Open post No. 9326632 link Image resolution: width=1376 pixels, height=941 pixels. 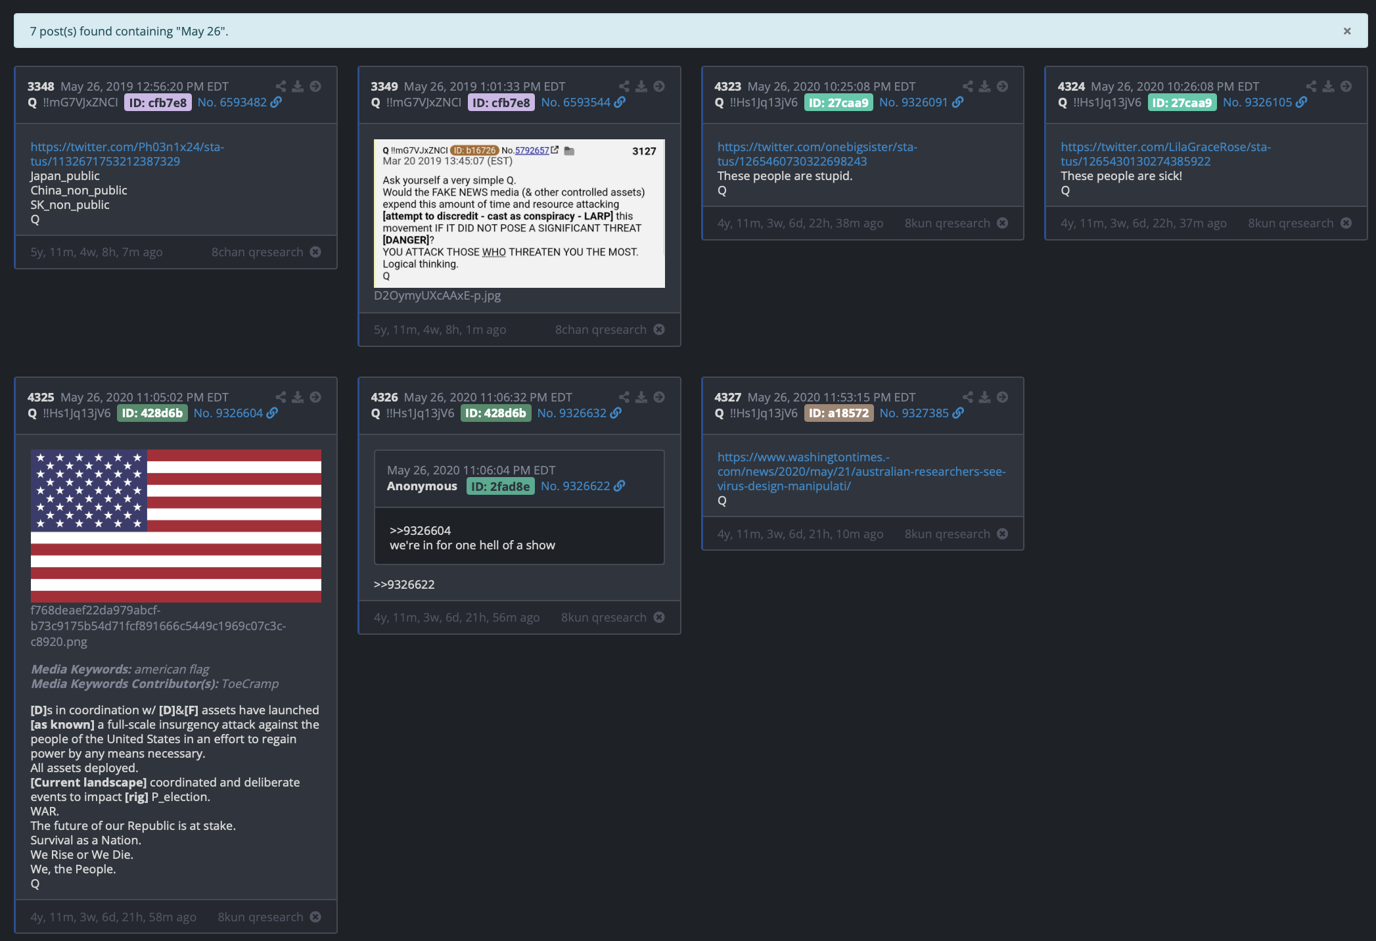(579, 413)
